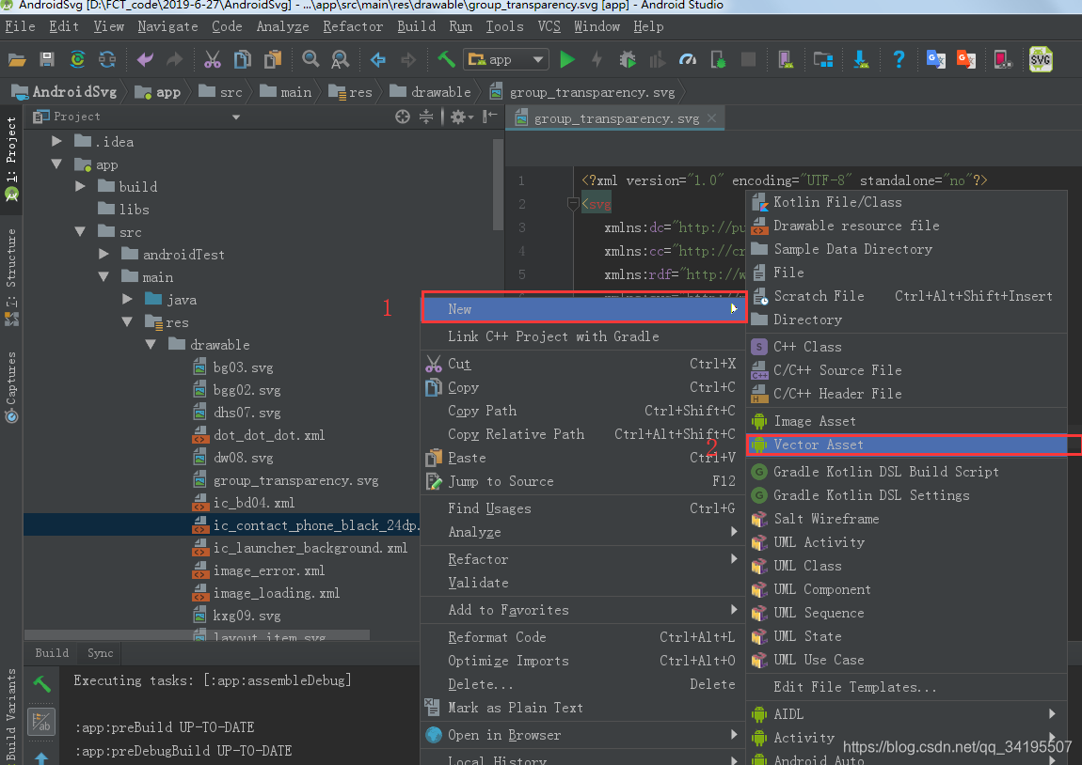Click the Android Profiler gauge icon
This screenshot has height=765, width=1082.
pos(687,59)
